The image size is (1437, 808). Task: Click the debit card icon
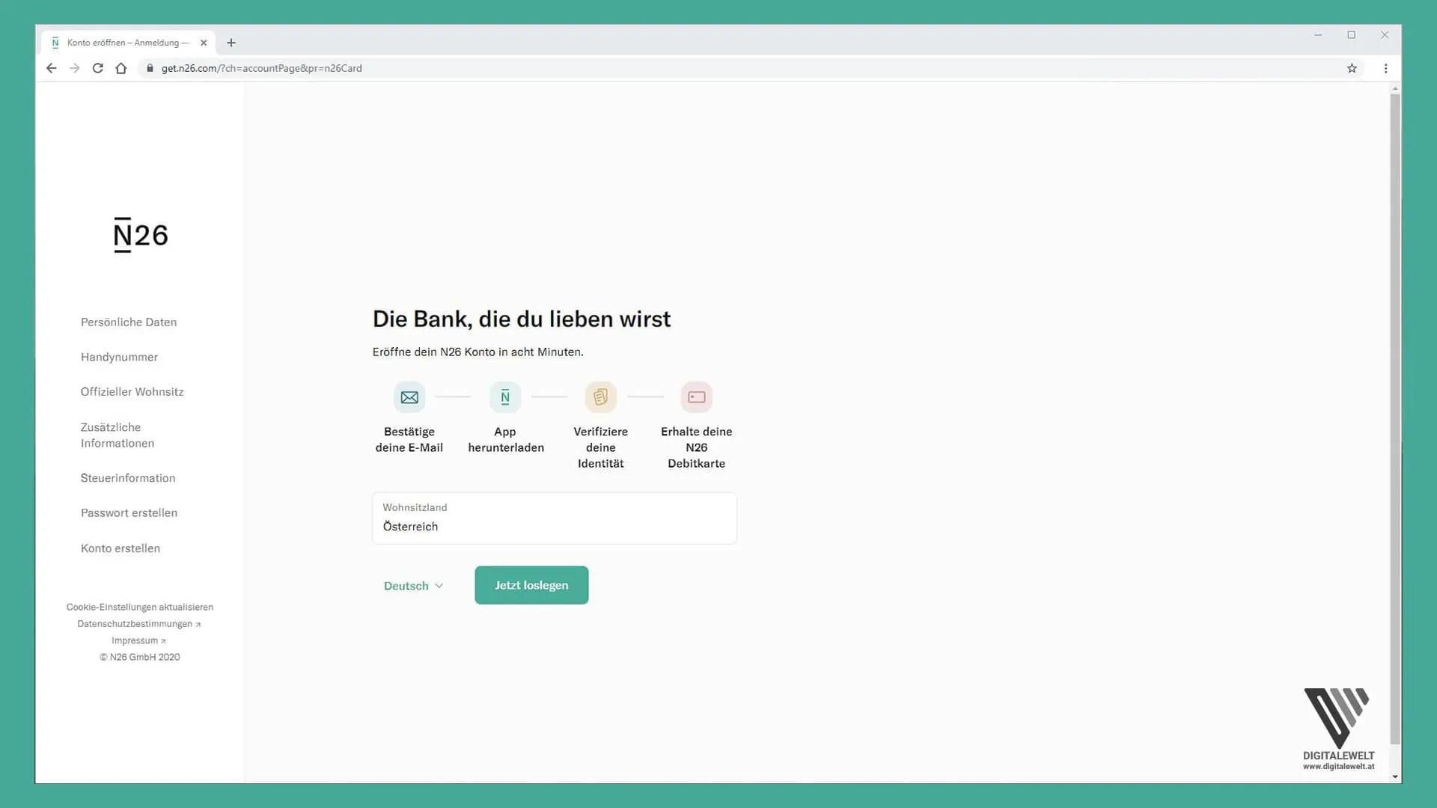tap(696, 397)
